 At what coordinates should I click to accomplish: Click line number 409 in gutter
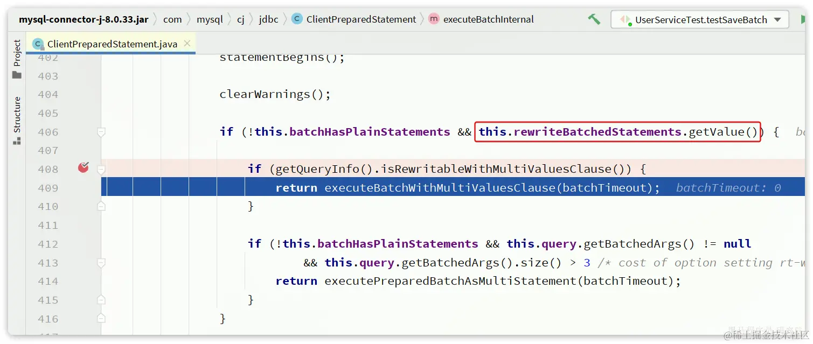48,188
